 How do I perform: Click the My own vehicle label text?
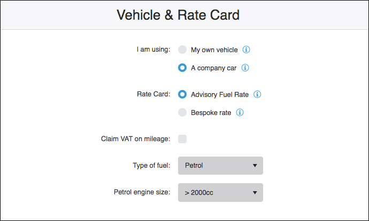tap(214, 50)
